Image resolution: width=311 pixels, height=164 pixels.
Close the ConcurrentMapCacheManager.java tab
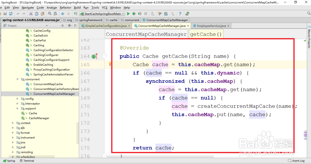[188, 26]
